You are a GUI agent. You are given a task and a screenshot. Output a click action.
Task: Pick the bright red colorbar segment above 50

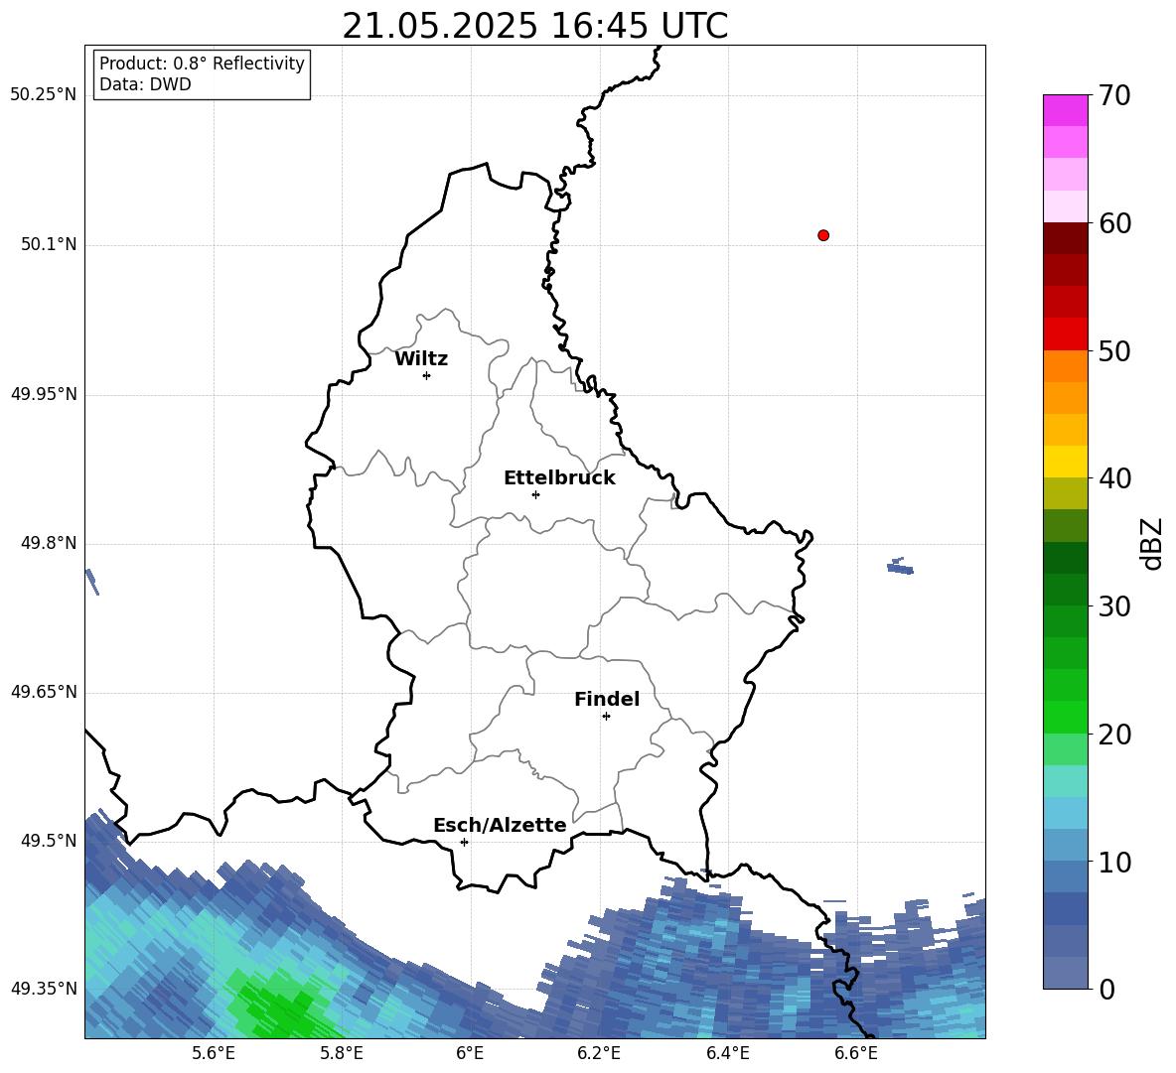(1065, 335)
